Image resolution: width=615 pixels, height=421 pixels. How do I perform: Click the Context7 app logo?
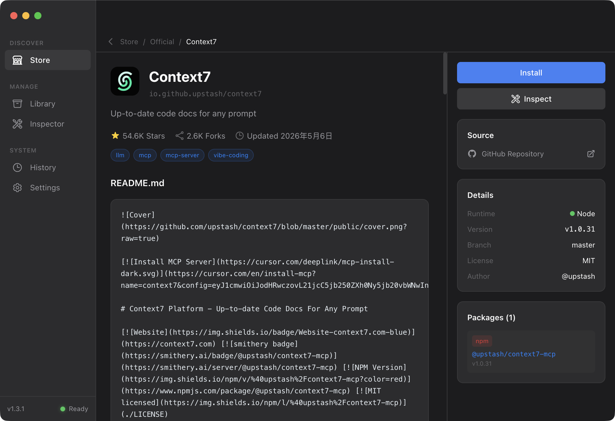pyautogui.click(x=125, y=81)
